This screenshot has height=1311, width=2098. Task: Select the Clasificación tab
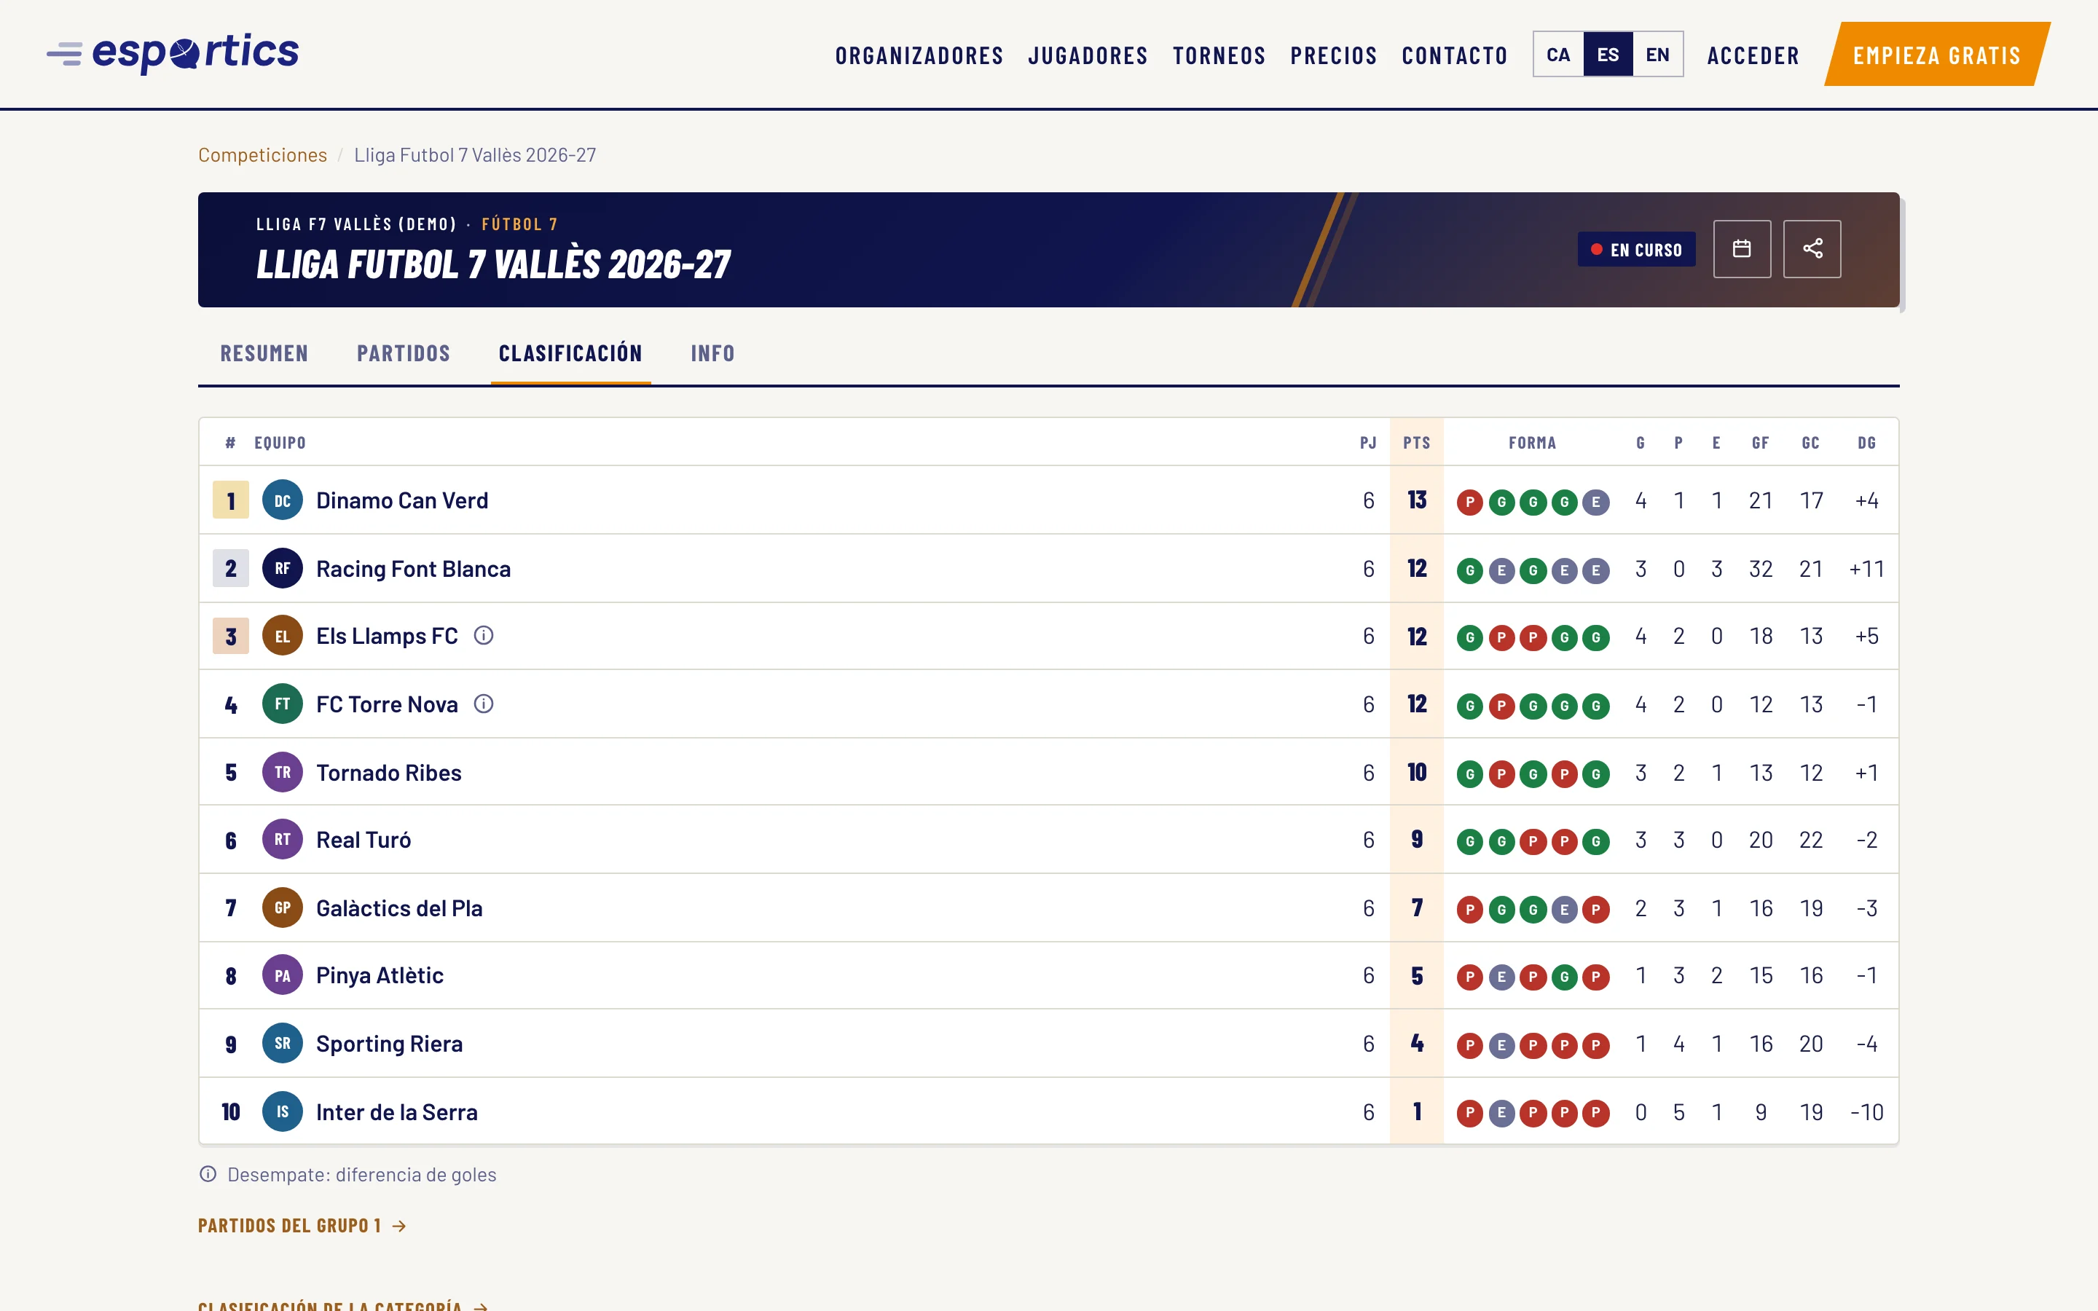[x=570, y=354]
